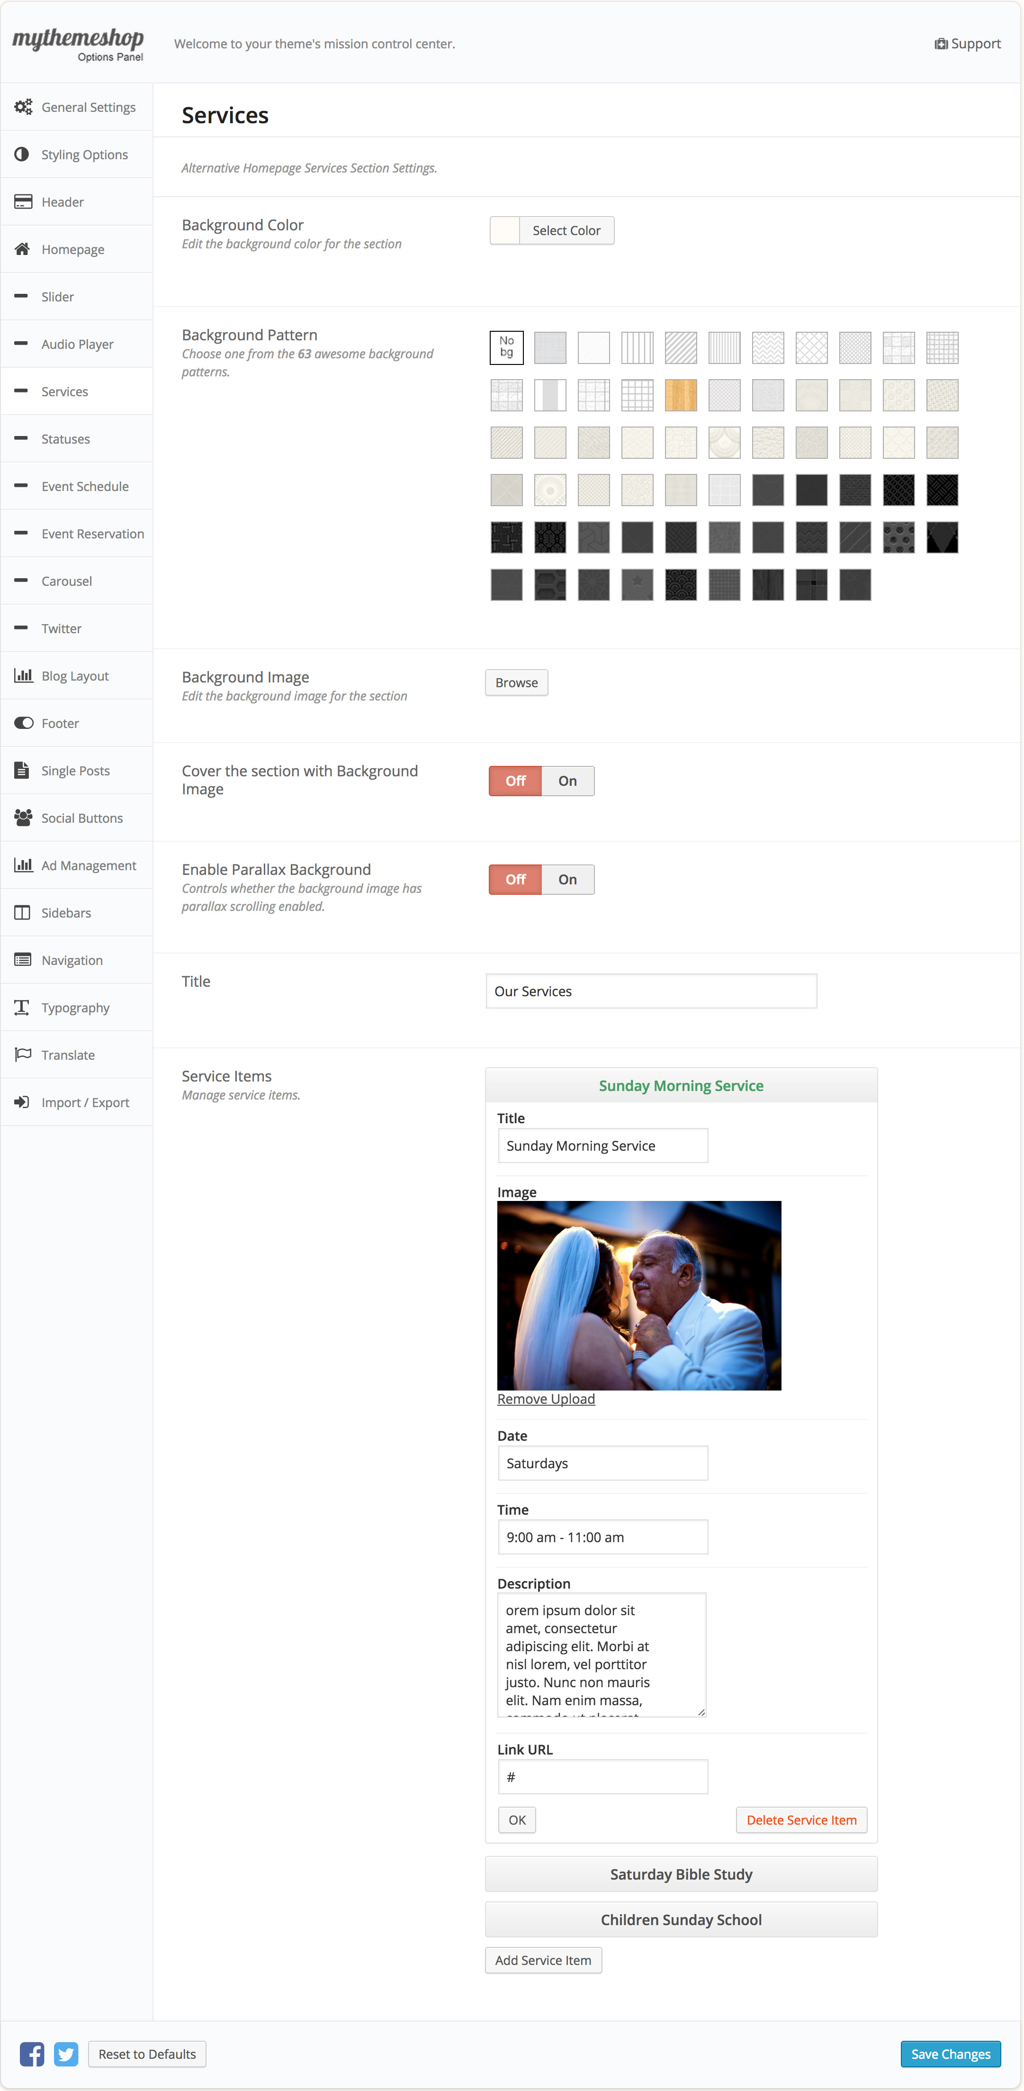Click the Facebook icon in footer

pyautogui.click(x=33, y=2054)
